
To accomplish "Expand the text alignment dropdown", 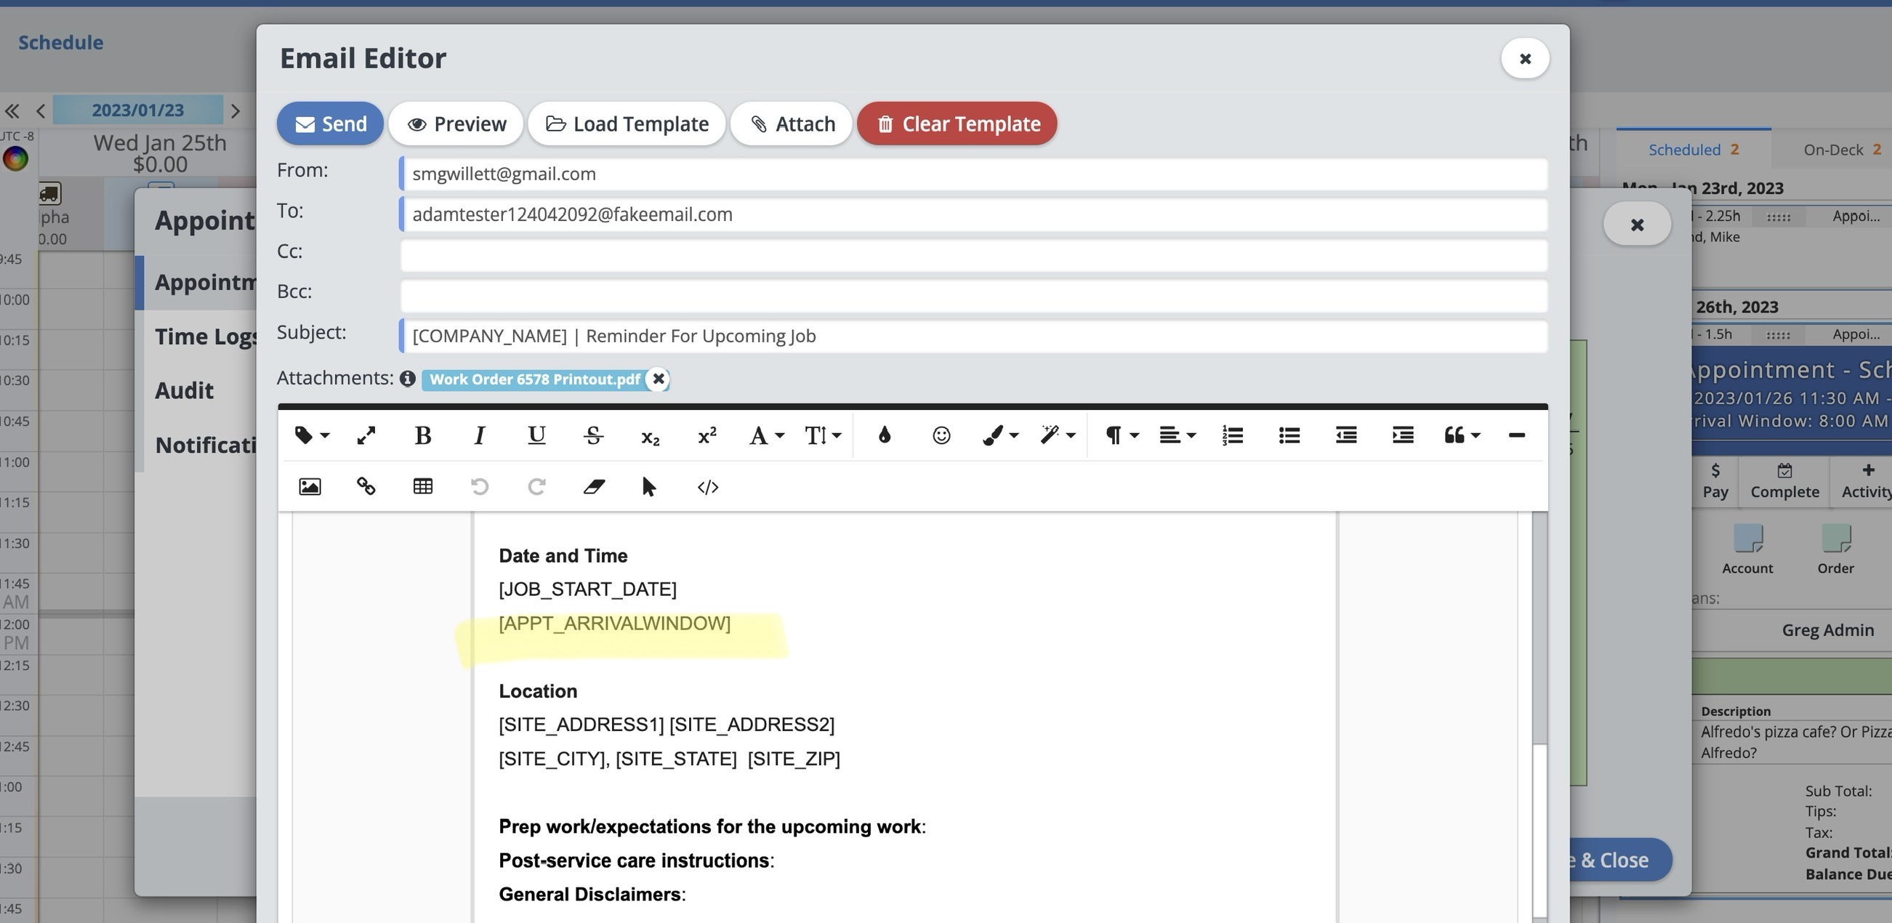I will point(1177,436).
